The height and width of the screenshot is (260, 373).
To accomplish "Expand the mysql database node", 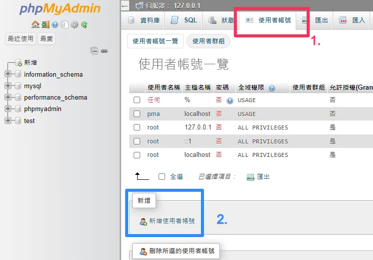I will [x=7, y=85].
